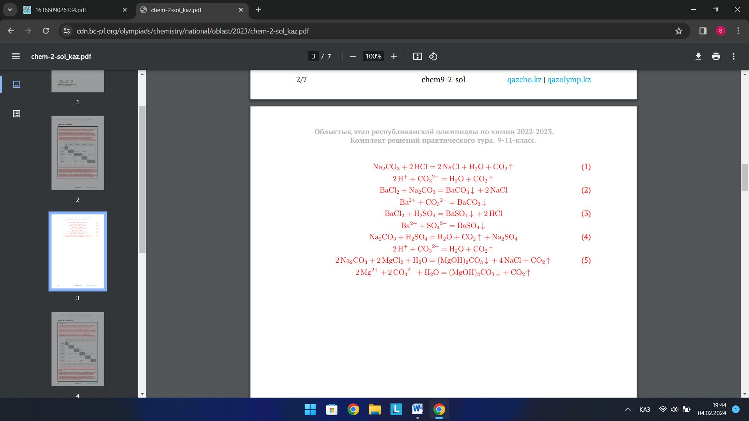Click equation number (1) label
The height and width of the screenshot is (421, 749).
(x=586, y=167)
